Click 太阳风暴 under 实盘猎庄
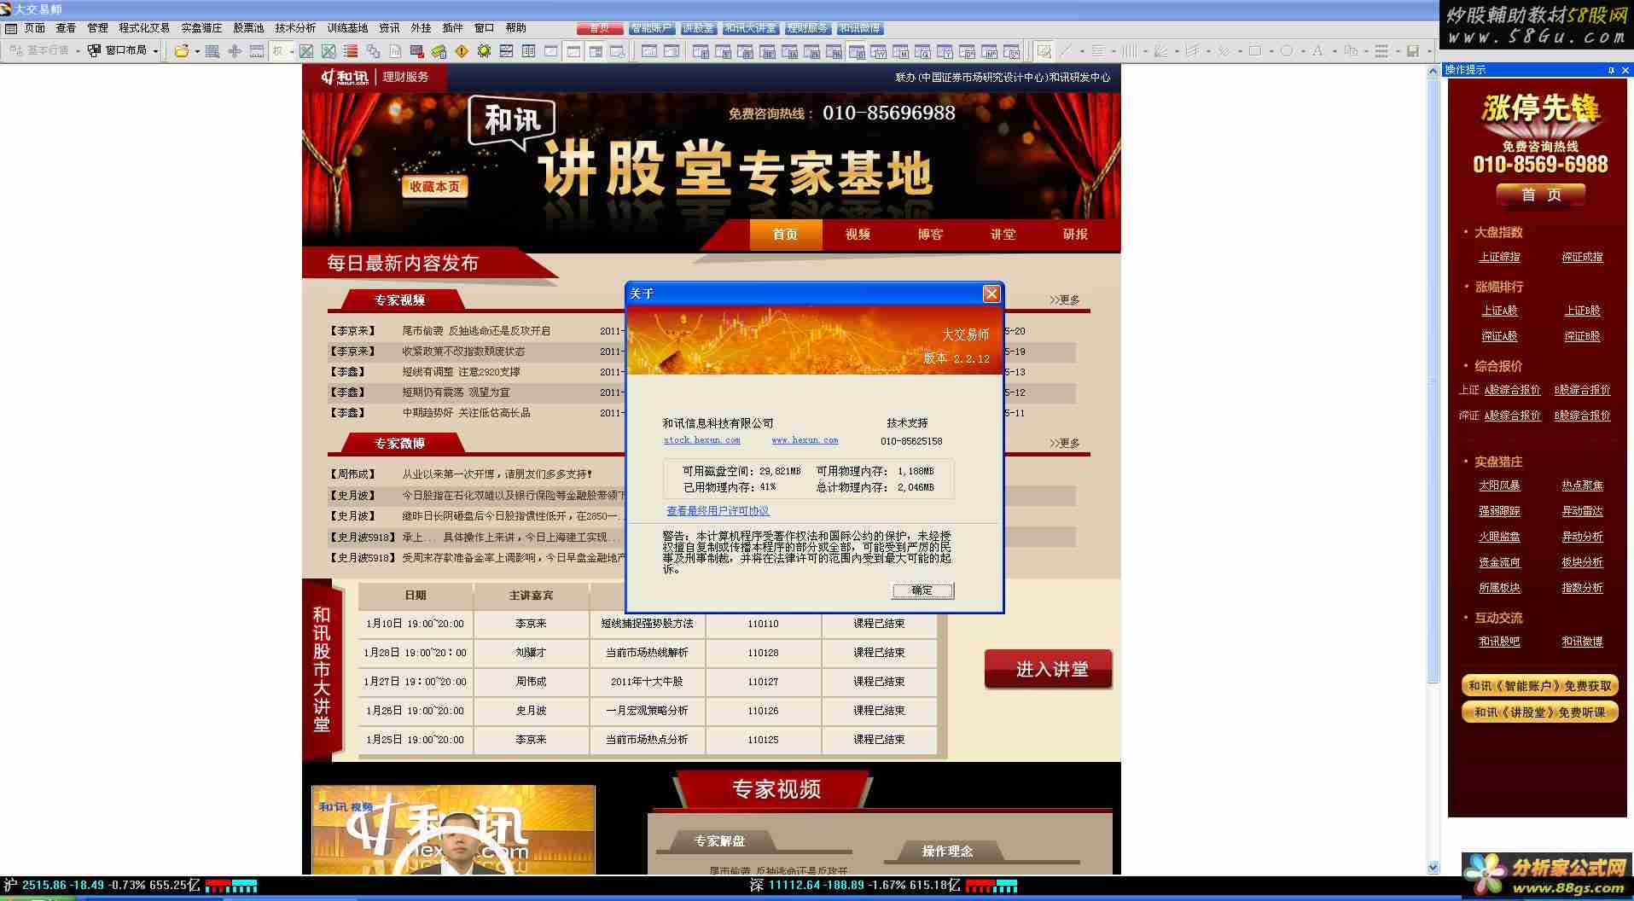Image resolution: width=1634 pixels, height=901 pixels. [x=1499, y=485]
